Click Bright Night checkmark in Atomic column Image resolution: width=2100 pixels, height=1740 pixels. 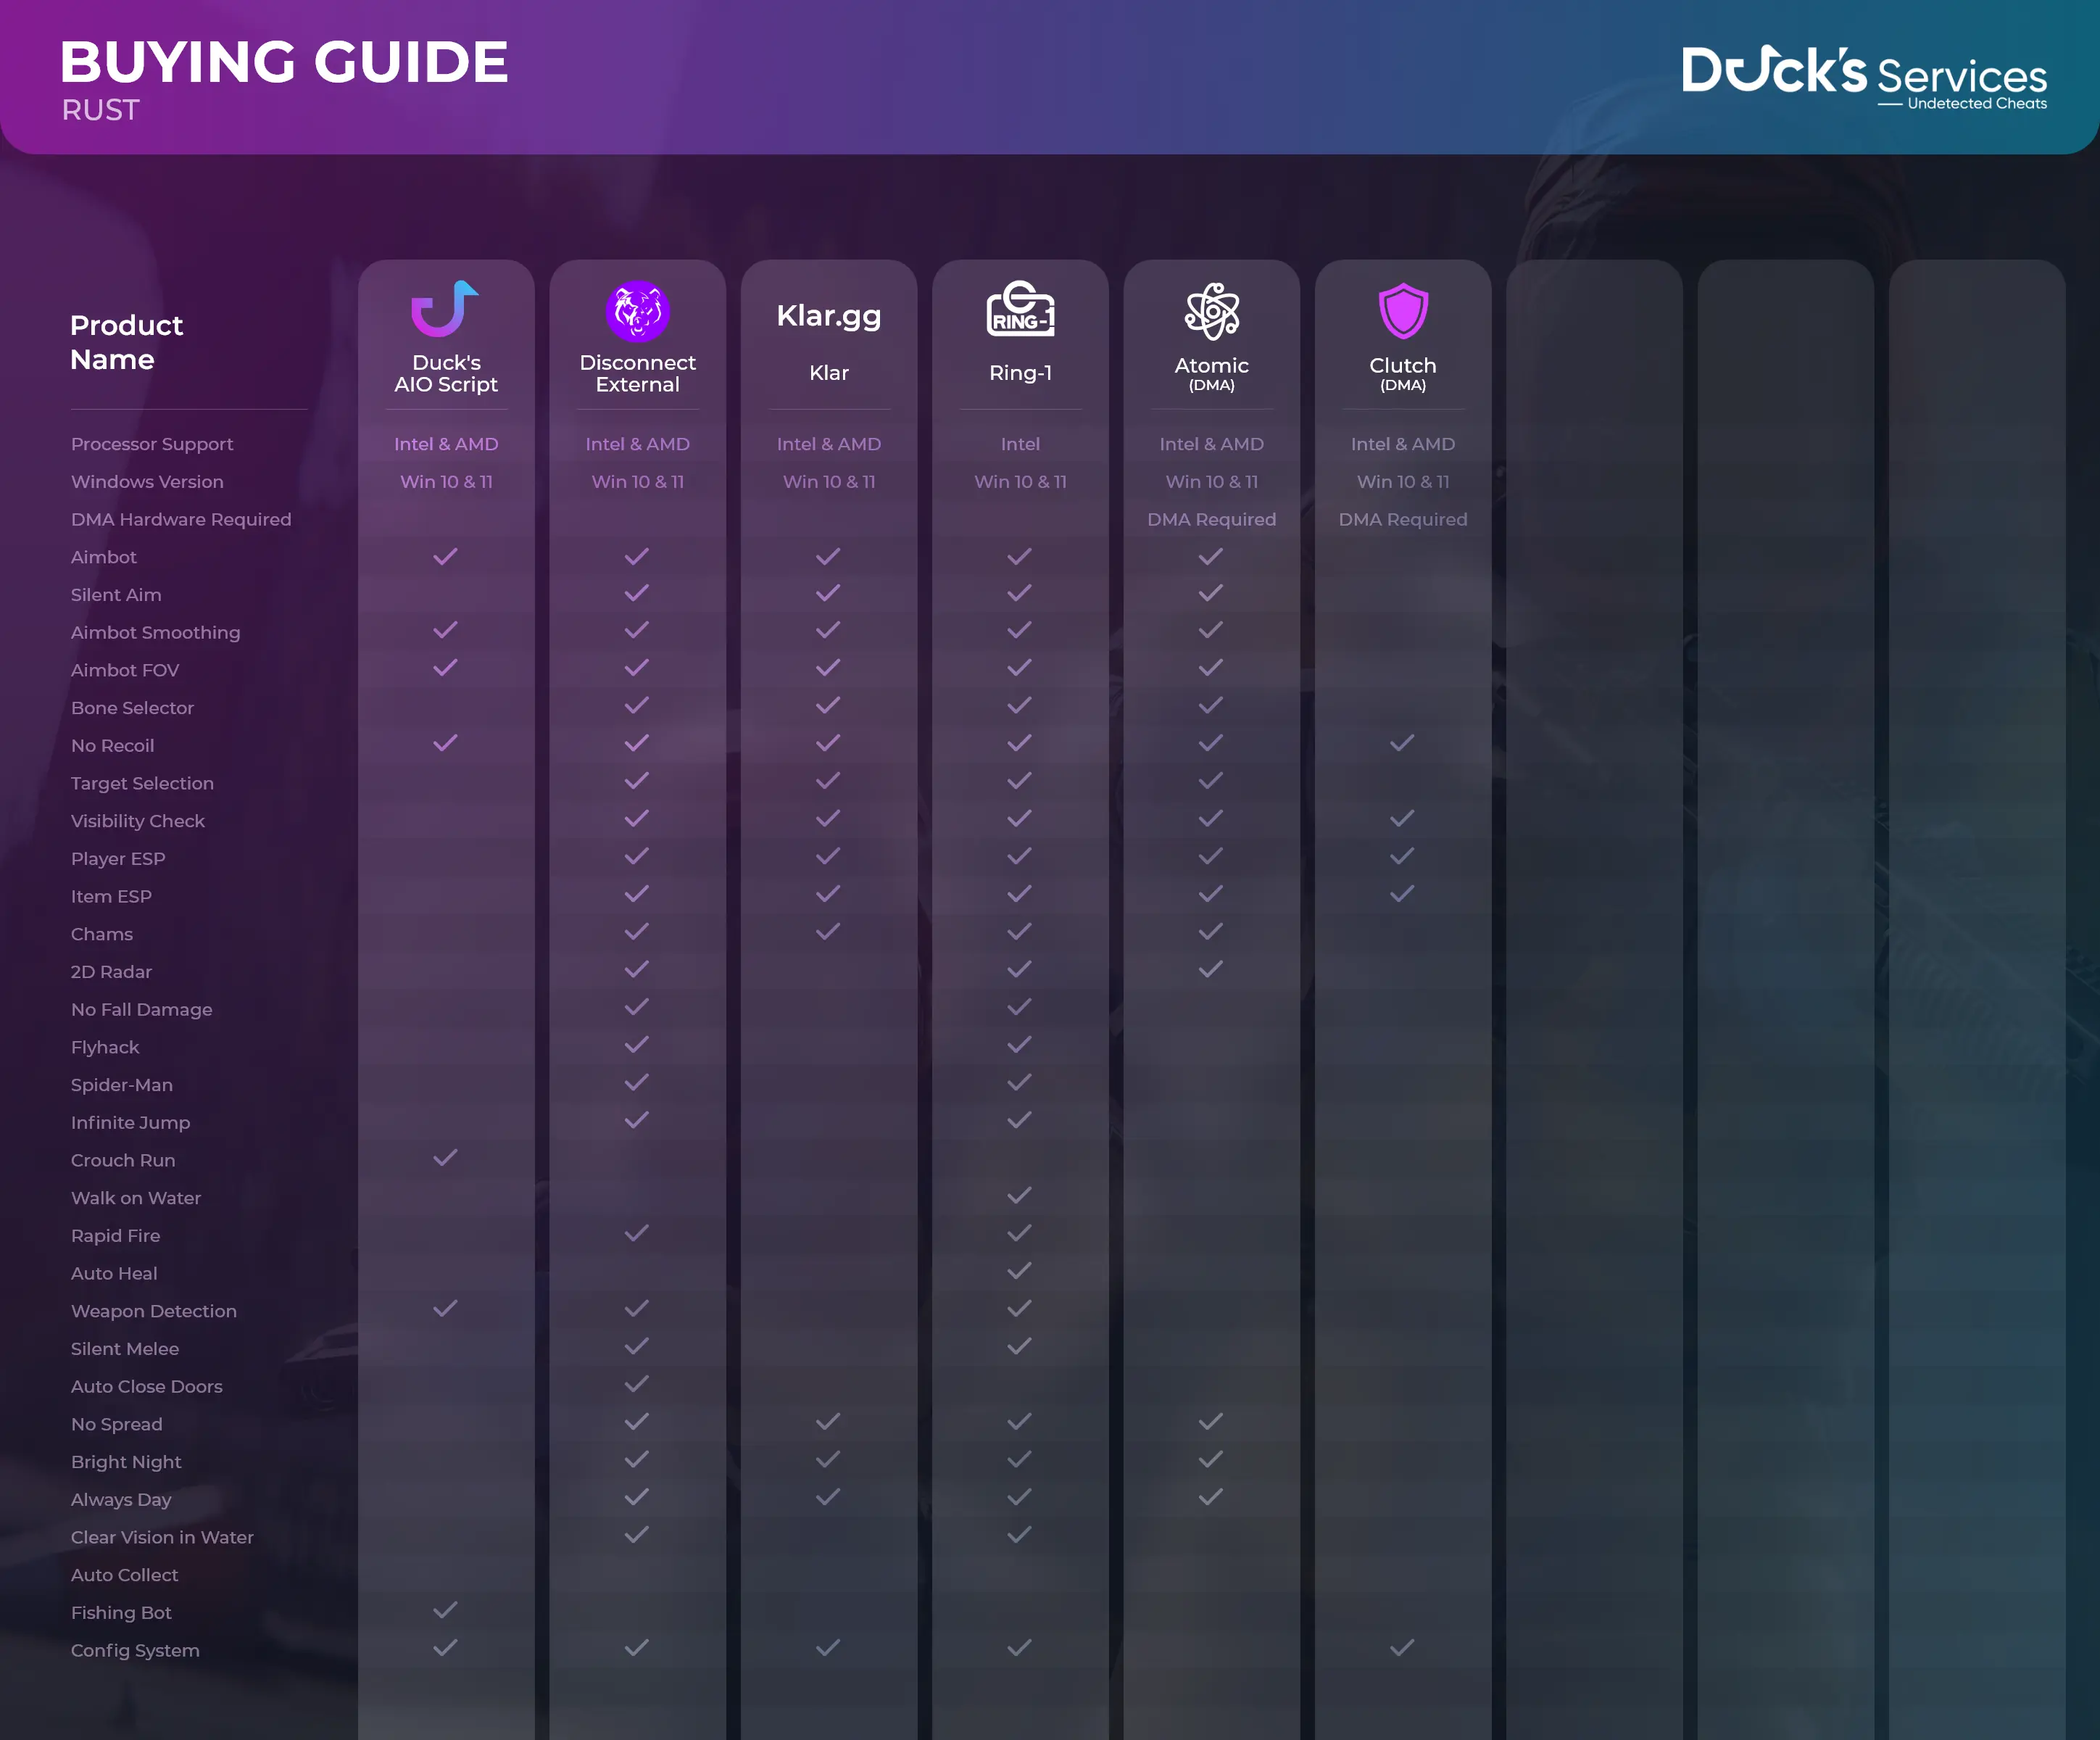[1211, 1459]
